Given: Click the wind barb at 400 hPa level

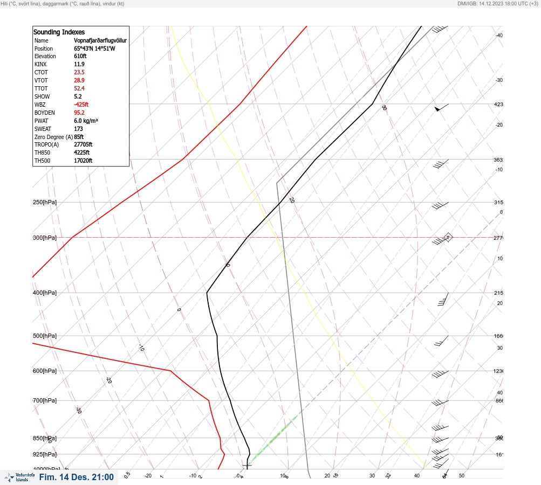Looking at the screenshot, I should (443, 299).
